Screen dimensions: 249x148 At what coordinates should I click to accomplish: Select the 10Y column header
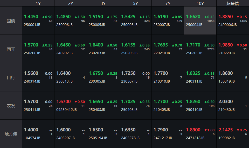200,3
